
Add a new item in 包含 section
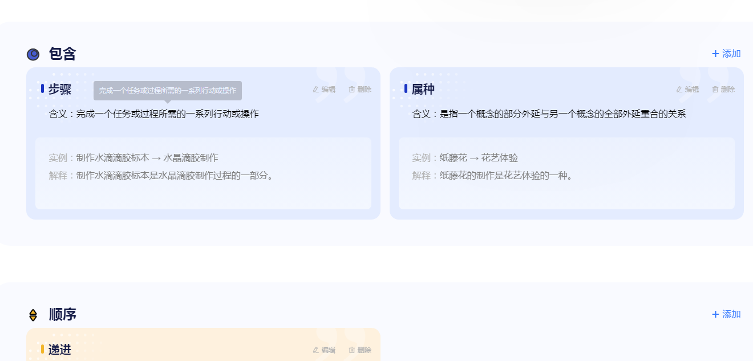click(726, 54)
